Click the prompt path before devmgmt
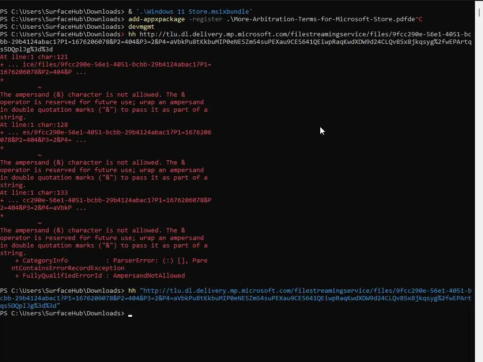483x362 pixels. [x=62, y=27]
